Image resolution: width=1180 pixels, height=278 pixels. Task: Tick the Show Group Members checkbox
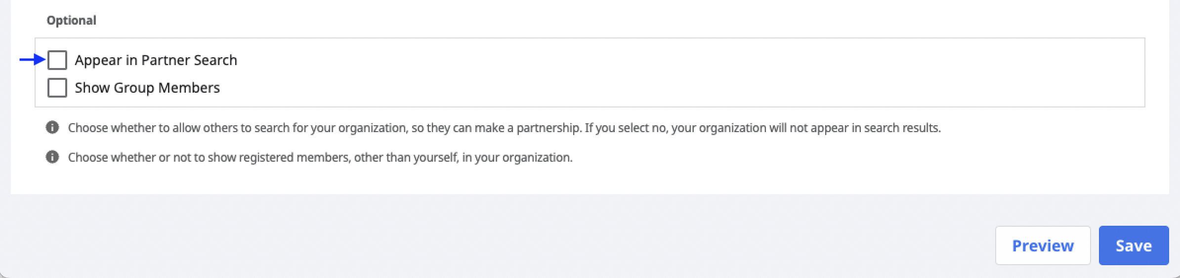click(x=57, y=88)
